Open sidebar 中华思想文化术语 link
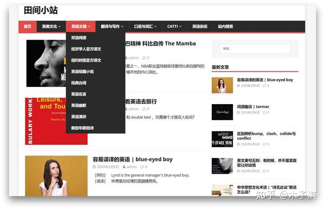 tap(266, 189)
